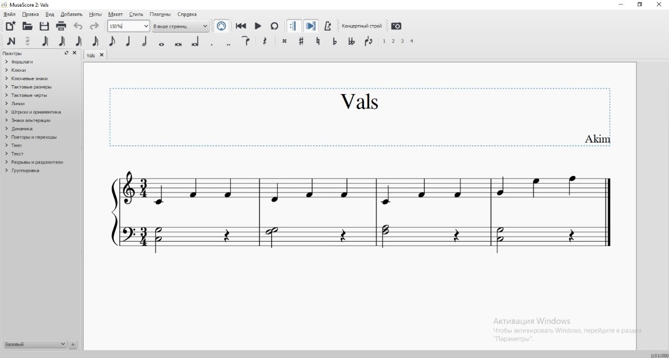This screenshot has height=358, width=669.
Task: Rewind playback to the start
Action: (241, 26)
